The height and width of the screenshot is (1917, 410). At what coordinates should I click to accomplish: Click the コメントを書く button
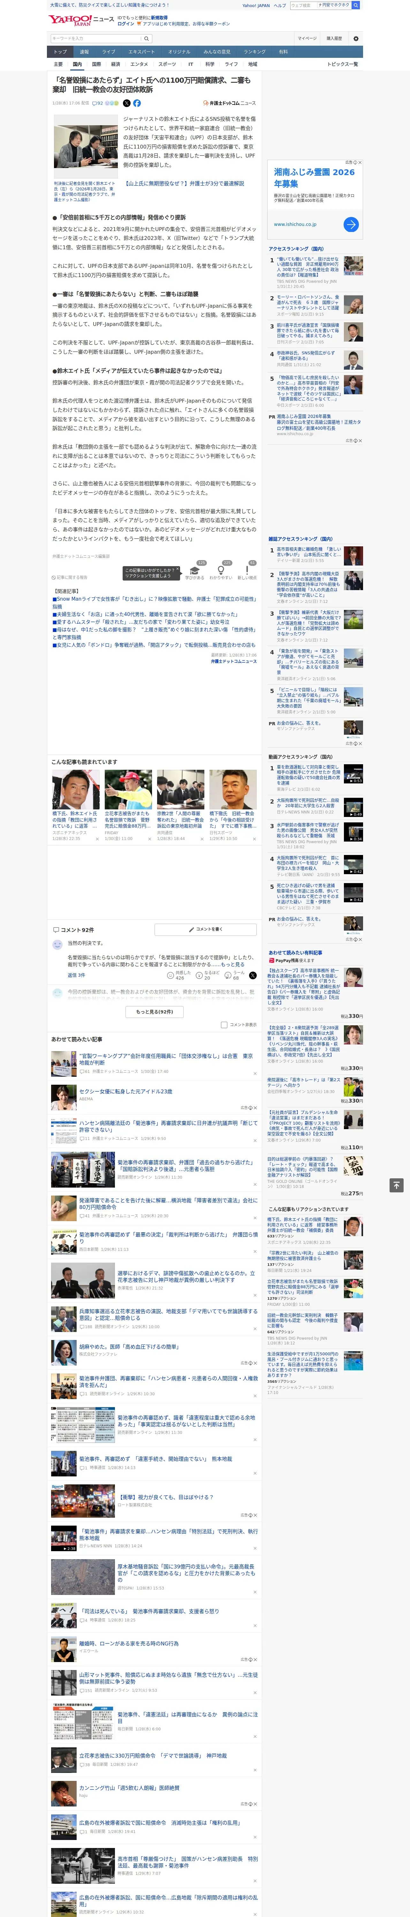[x=205, y=929]
